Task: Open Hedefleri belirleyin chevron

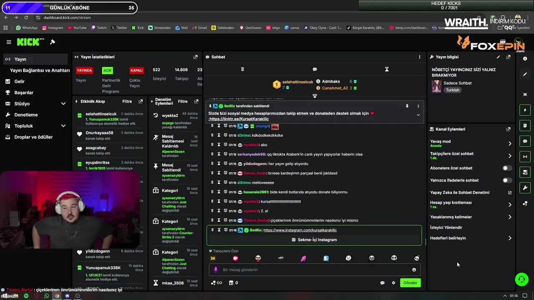Action: (x=509, y=238)
